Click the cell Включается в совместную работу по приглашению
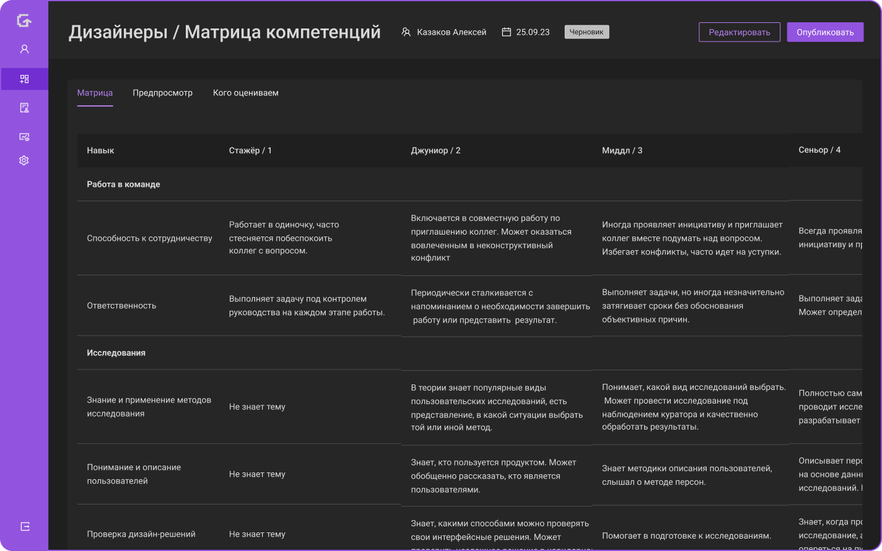 491,238
